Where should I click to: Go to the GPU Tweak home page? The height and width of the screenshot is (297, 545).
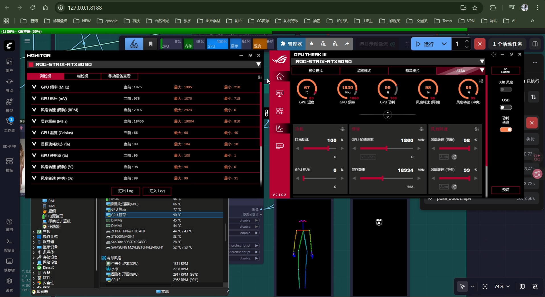coord(280,76)
